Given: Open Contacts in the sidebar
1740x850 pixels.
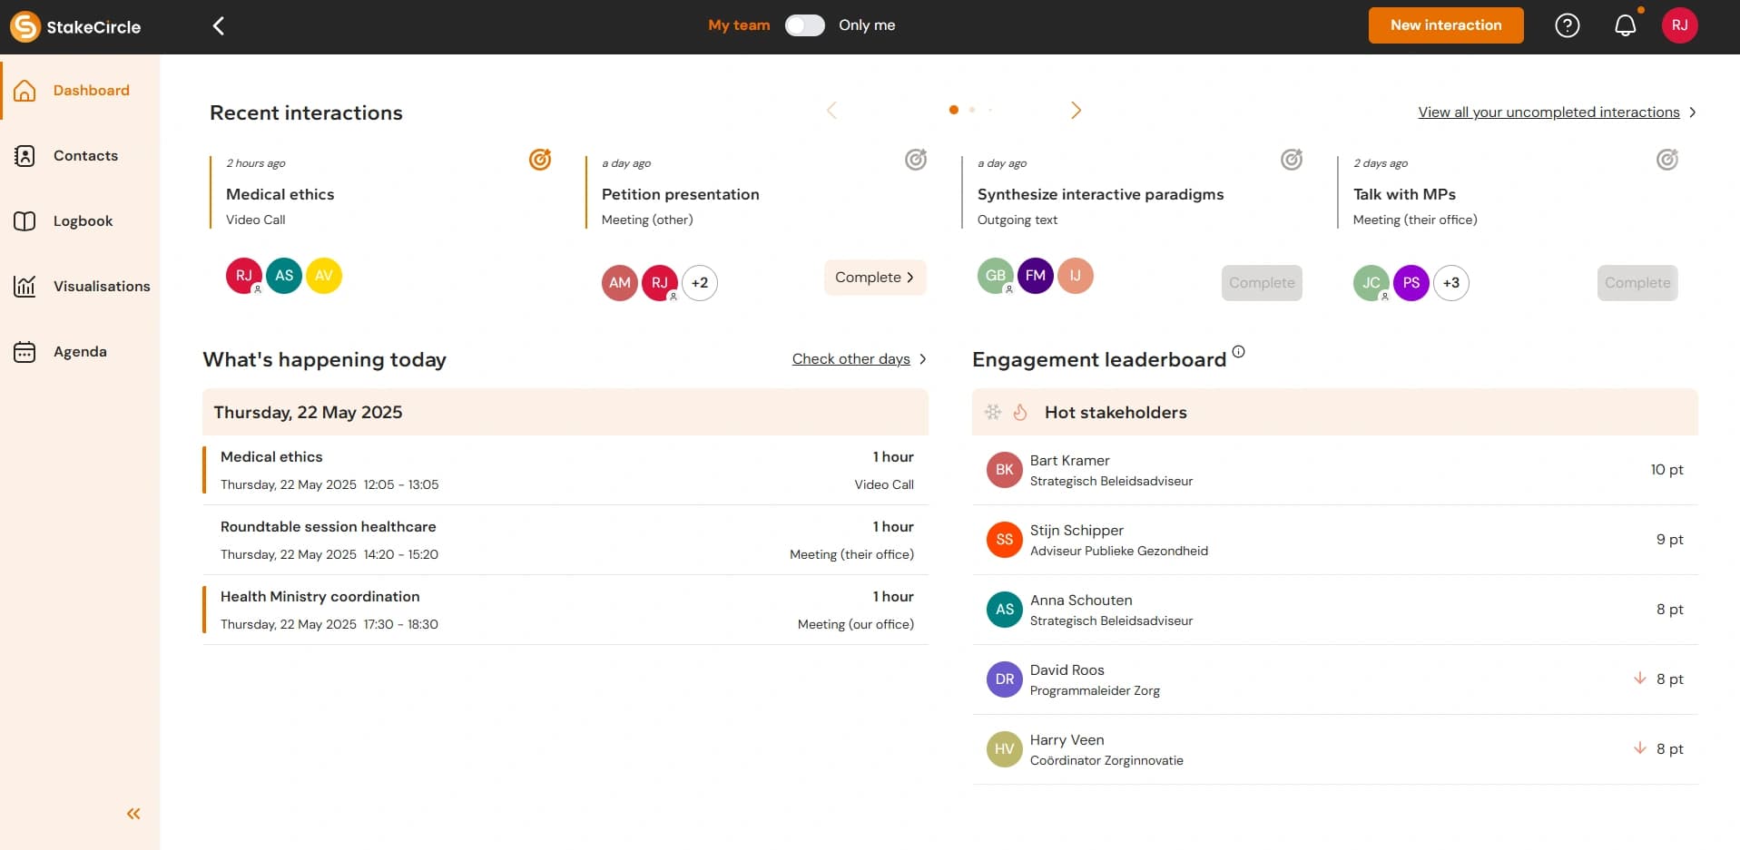Looking at the screenshot, I should coord(85,156).
